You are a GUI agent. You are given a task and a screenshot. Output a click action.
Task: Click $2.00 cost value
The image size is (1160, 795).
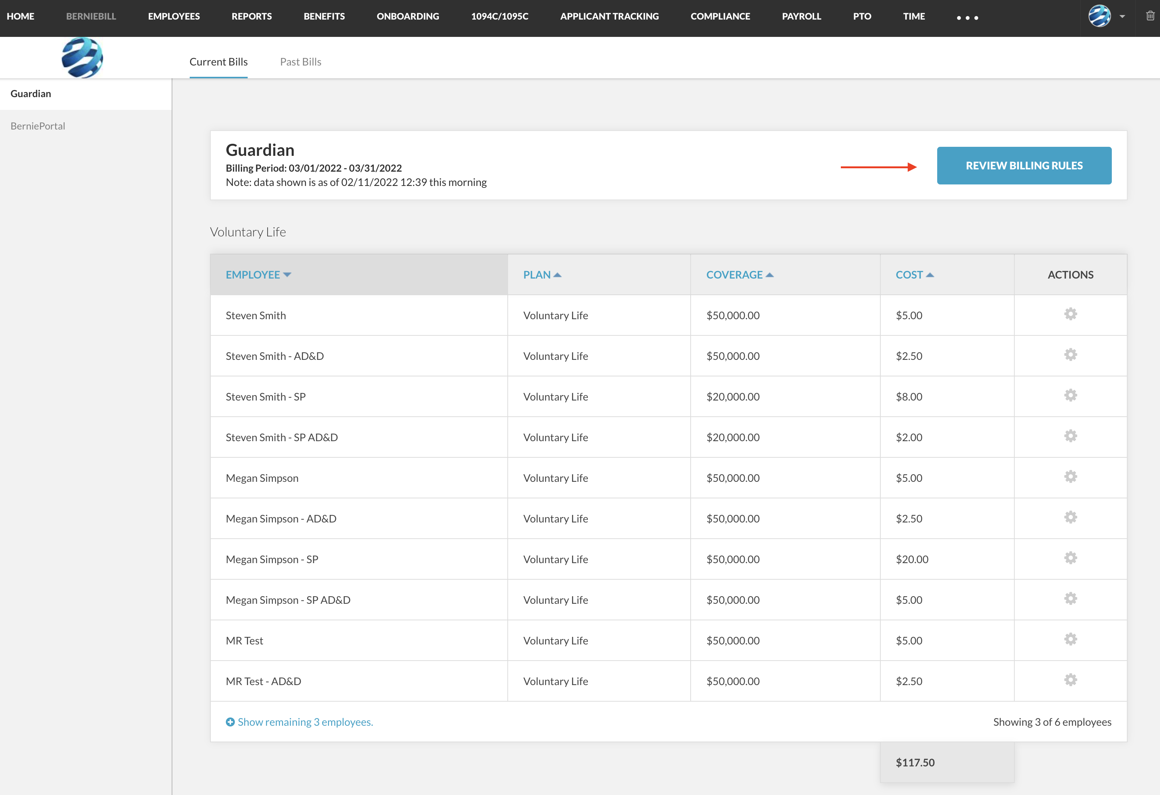pos(909,437)
